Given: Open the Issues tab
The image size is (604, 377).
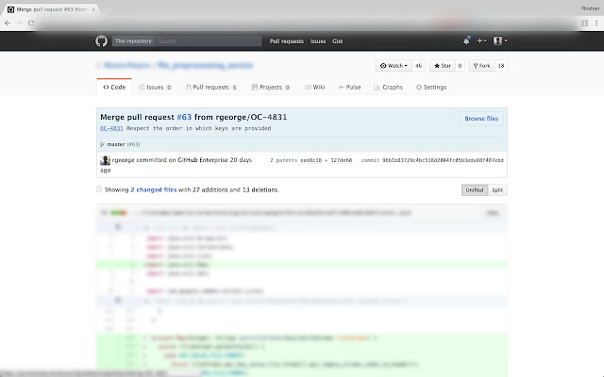Looking at the screenshot, I should click(153, 87).
